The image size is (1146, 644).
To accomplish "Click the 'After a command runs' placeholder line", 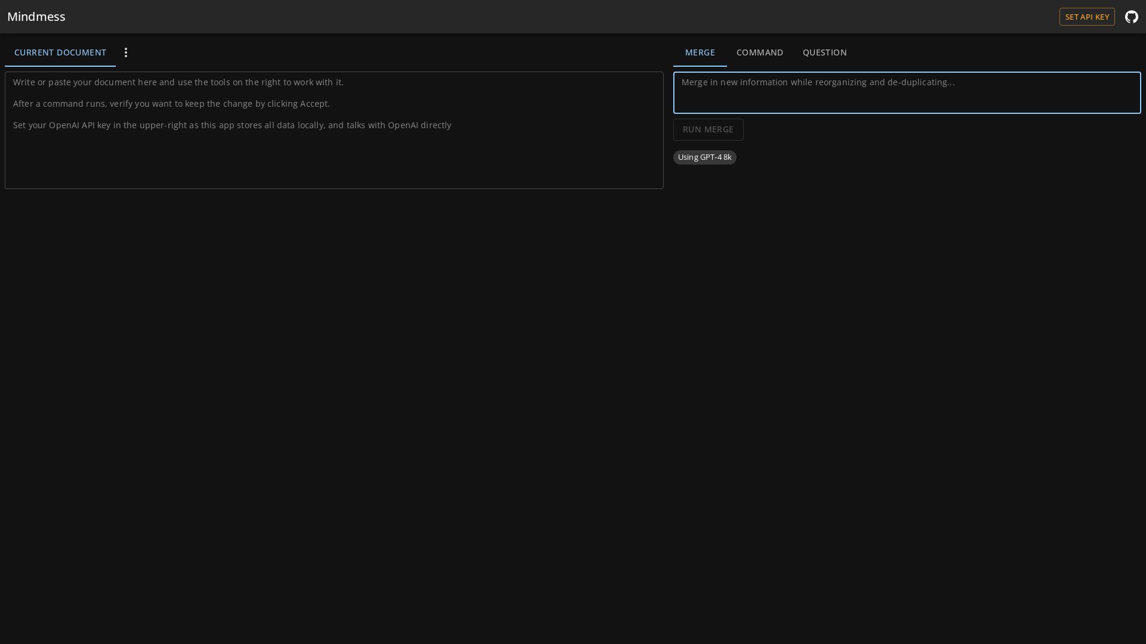I will click(171, 104).
